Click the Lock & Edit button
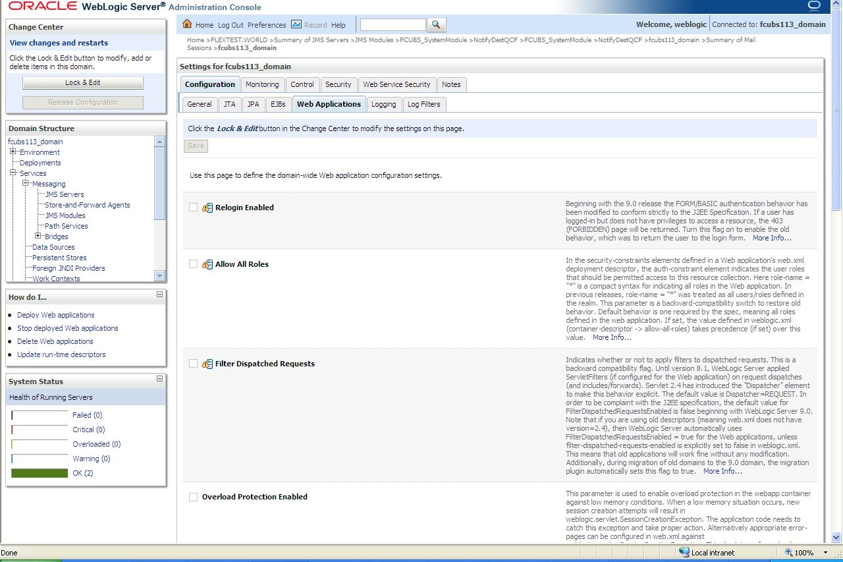This screenshot has height=562, width=843. point(83,83)
